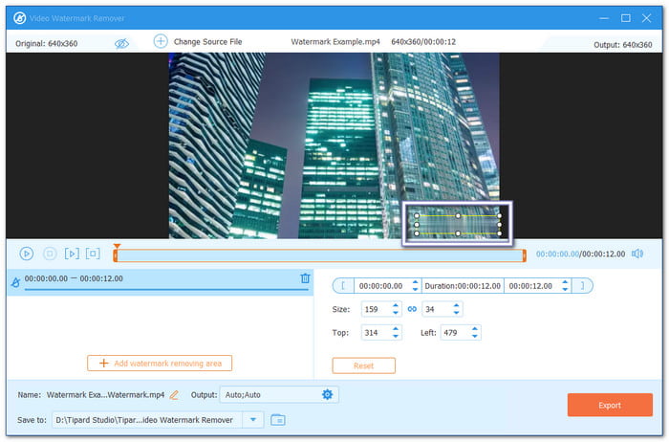
Task: Click the Watermark Exa...Watermark.mp4 name text
Action: (x=105, y=395)
